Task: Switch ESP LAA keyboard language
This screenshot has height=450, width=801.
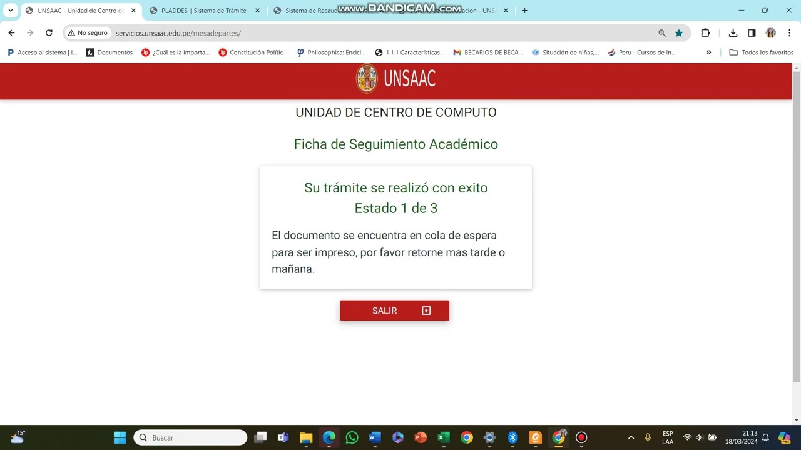Action: click(x=668, y=437)
